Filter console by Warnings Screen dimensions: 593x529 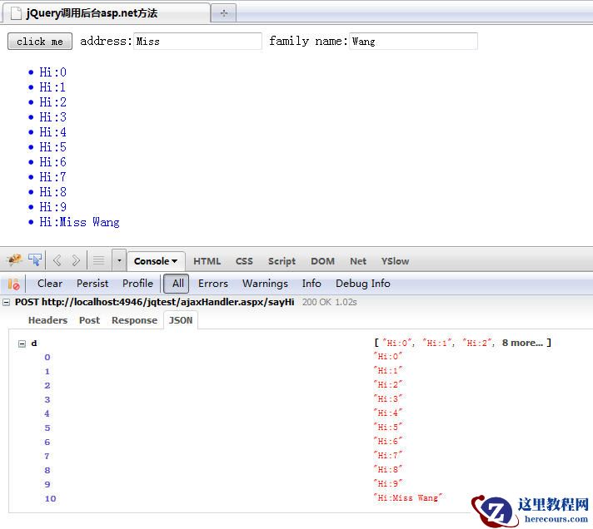[265, 283]
